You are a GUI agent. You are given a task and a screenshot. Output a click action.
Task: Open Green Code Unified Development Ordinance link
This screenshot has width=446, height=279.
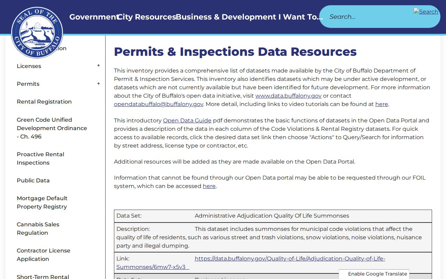click(x=52, y=128)
